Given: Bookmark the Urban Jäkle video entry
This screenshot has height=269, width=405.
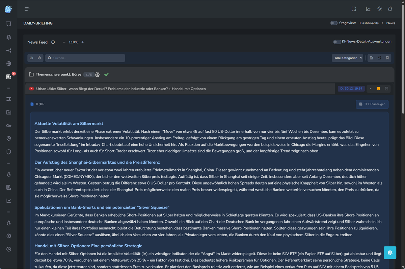Looking at the screenshot, I should tap(378, 89).
